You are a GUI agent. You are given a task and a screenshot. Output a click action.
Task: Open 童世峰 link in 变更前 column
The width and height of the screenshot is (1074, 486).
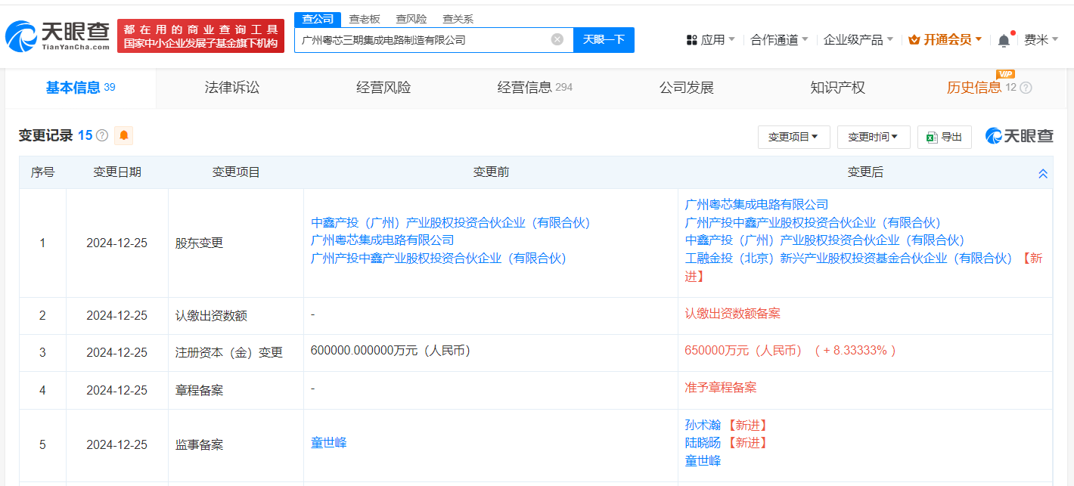(x=329, y=443)
